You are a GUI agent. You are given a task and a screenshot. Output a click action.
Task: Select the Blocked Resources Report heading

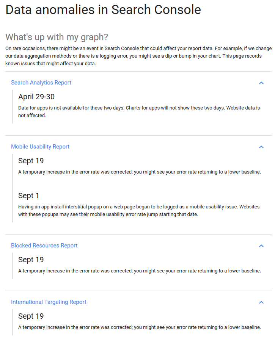coord(44,246)
